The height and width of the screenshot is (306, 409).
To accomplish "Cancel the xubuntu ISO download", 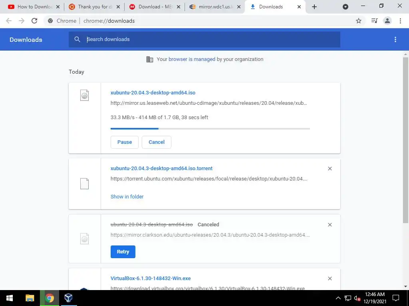I will (x=157, y=142).
